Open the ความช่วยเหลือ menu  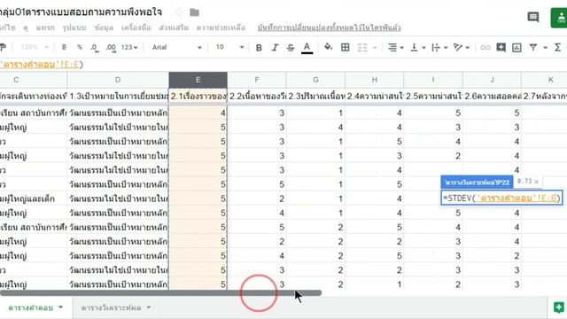click(x=221, y=27)
